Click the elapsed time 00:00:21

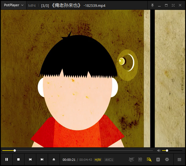click(x=69, y=160)
